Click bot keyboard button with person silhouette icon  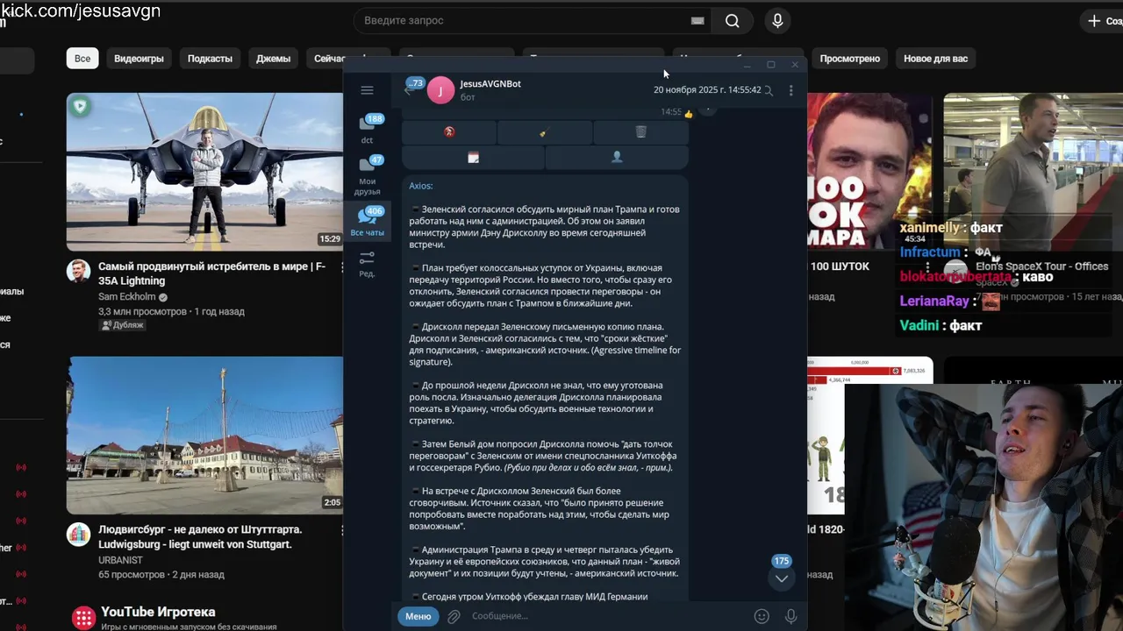617,158
